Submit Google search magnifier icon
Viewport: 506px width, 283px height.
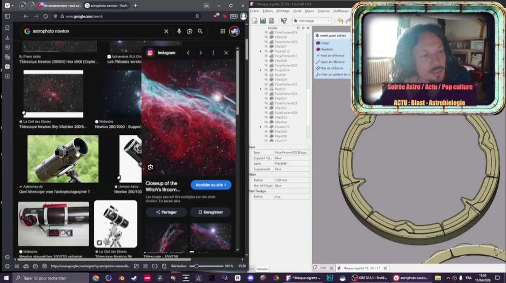point(200,31)
